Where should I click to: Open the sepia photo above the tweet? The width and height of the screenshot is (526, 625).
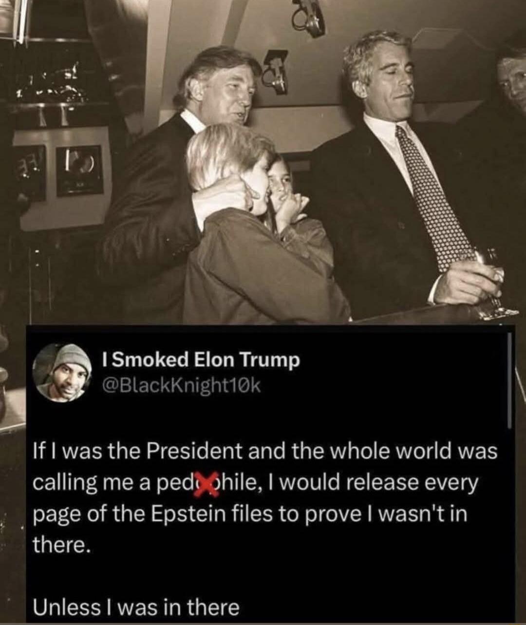point(263,162)
